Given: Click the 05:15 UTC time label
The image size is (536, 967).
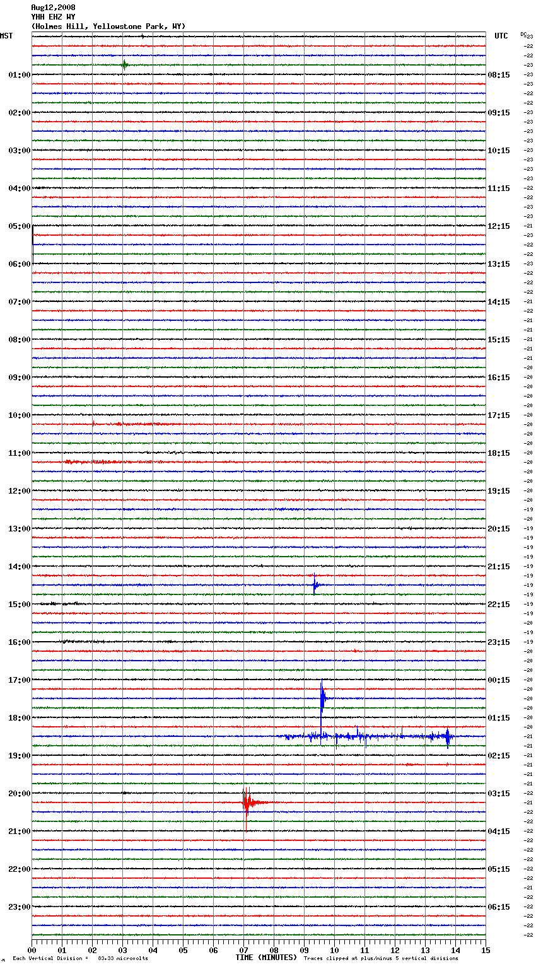Looking at the screenshot, I should 499,869.
